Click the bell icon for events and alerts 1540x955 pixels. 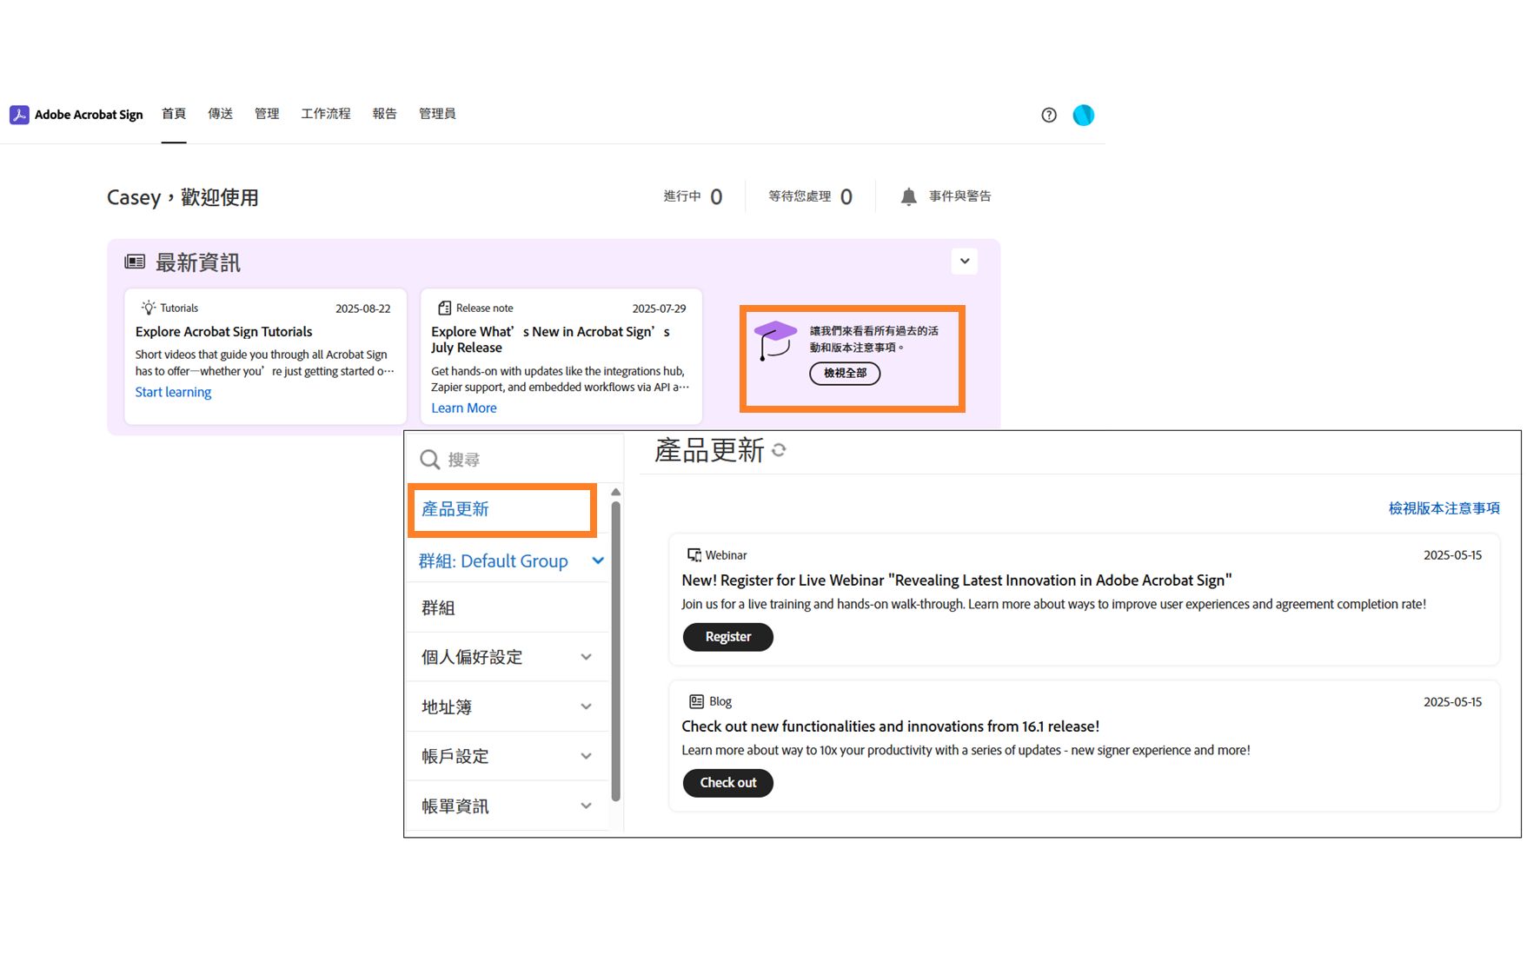click(908, 196)
